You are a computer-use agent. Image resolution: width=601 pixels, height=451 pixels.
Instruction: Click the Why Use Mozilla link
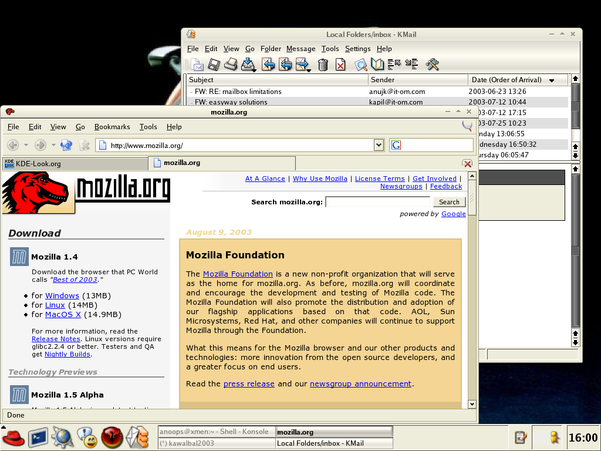(x=320, y=179)
